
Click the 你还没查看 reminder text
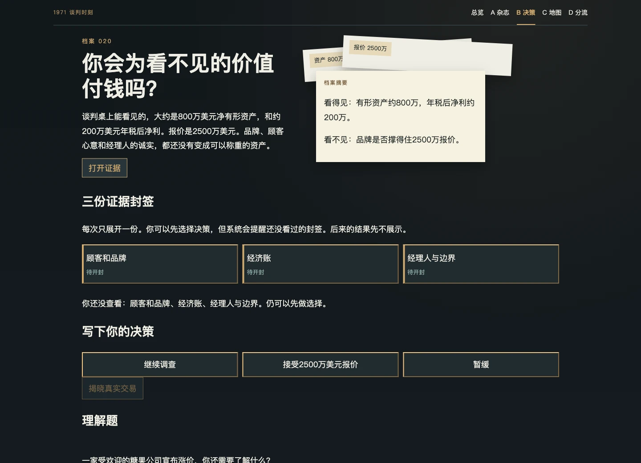coord(206,304)
